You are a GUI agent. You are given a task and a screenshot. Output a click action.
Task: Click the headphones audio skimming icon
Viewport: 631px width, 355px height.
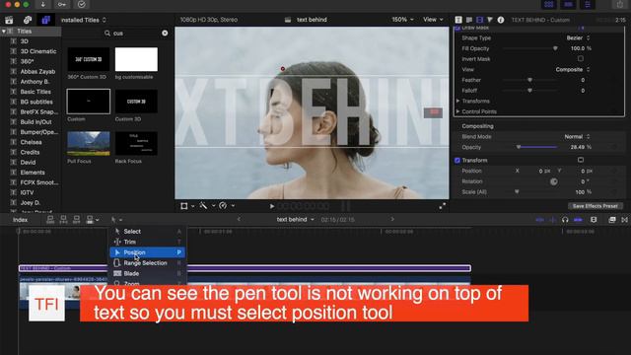tap(565, 220)
